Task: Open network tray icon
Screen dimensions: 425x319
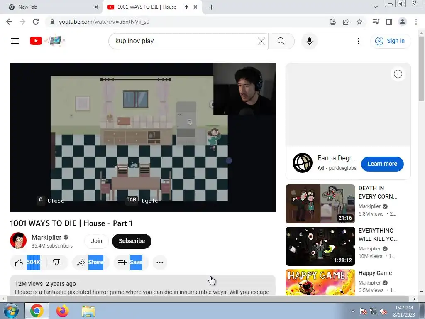Action: (x=373, y=311)
